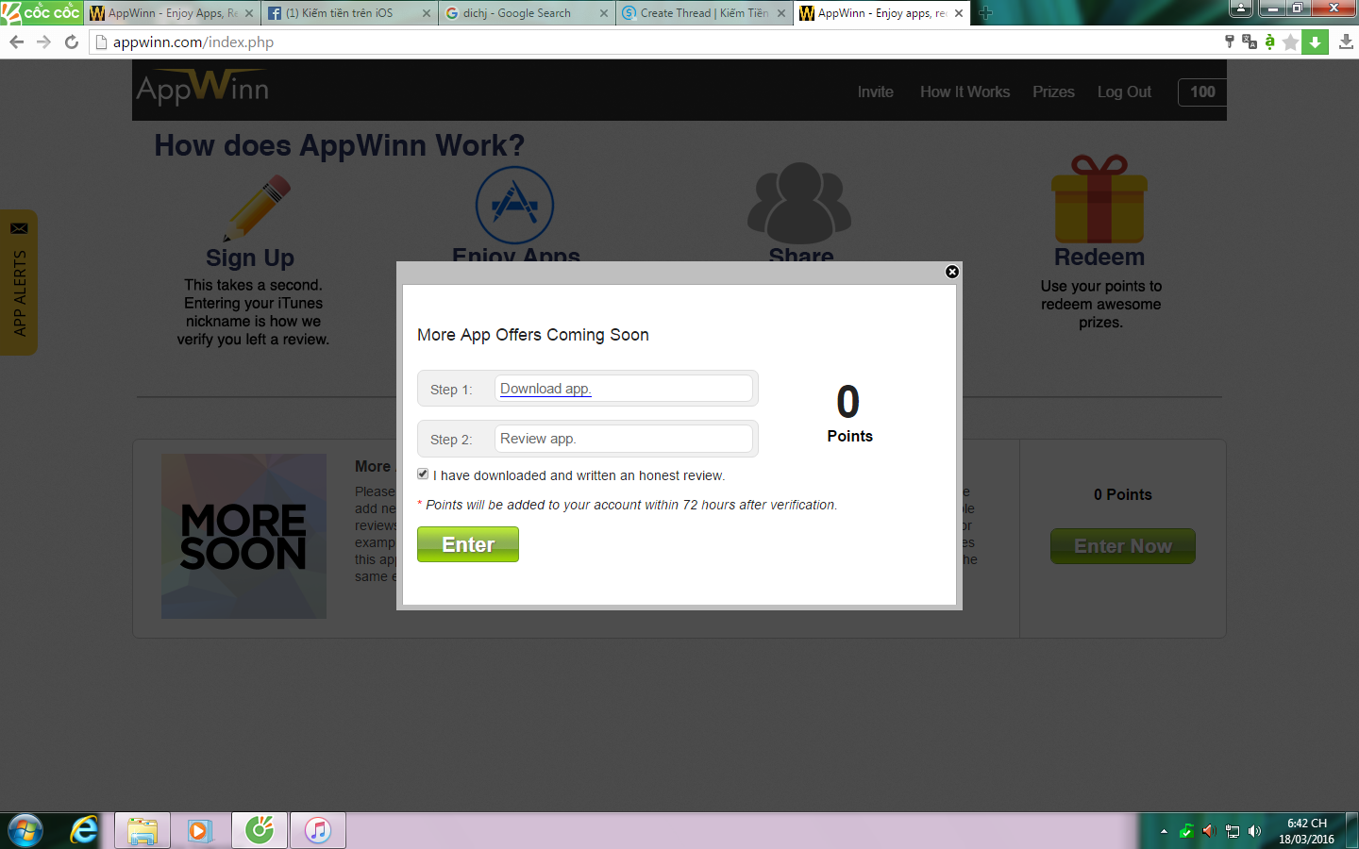
Task: Open the Invite page from navigation
Action: pyautogui.click(x=876, y=92)
